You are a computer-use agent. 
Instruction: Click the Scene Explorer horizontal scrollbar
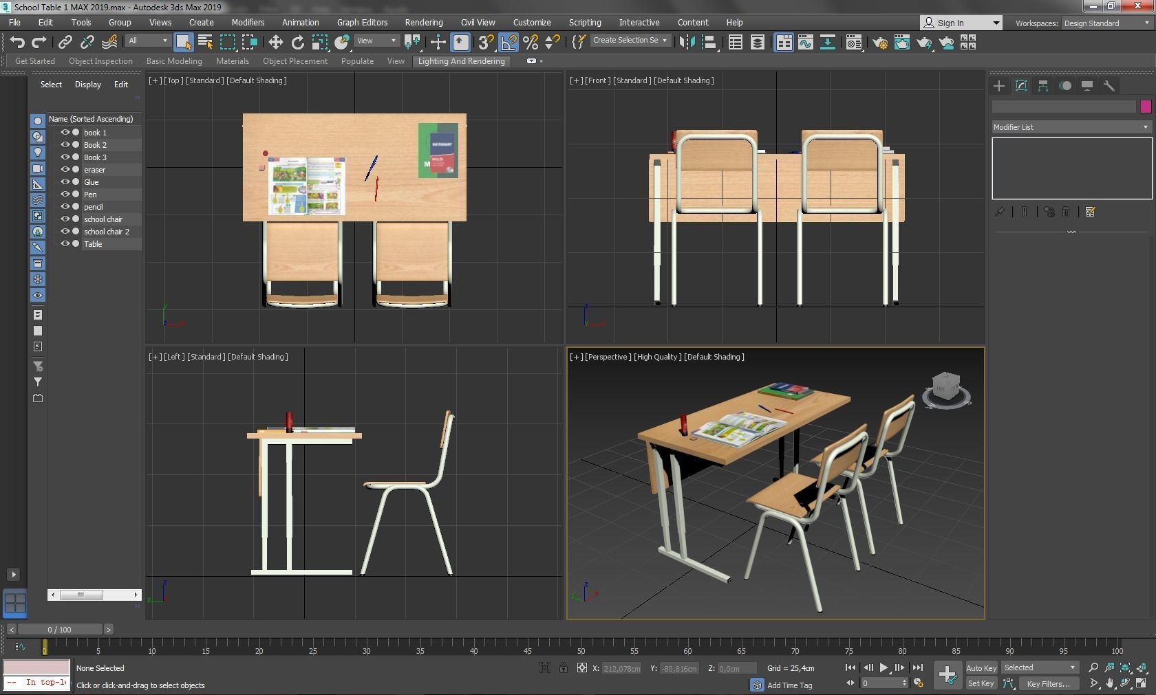click(94, 595)
